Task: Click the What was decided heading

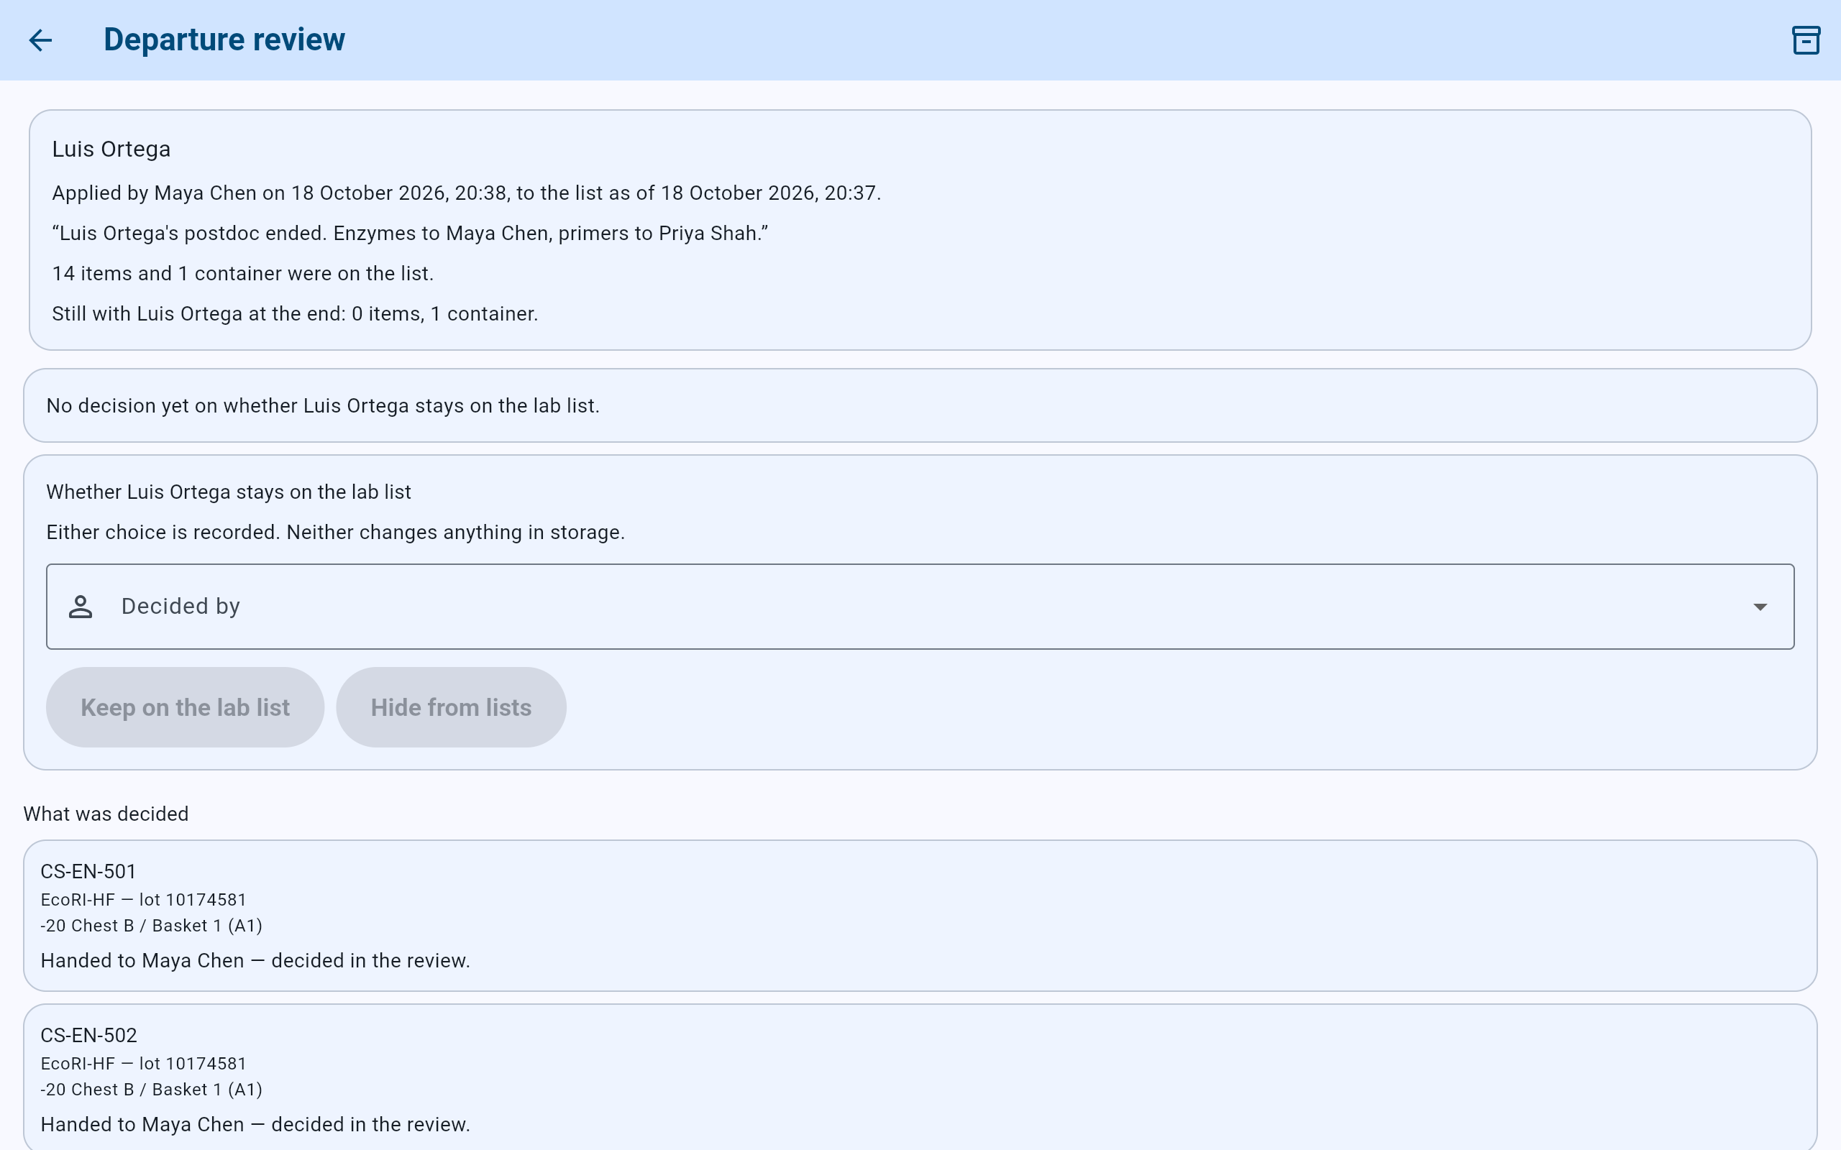Action: [106, 814]
